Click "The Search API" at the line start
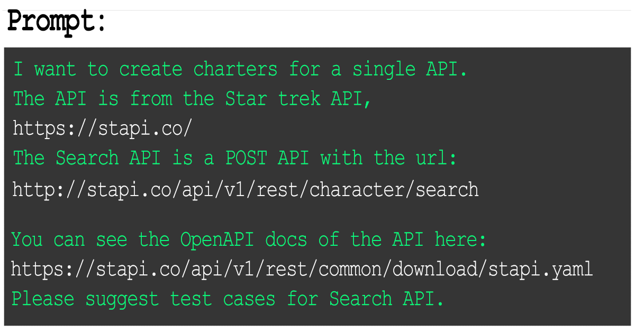Image resolution: width=635 pixels, height=333 pixels. click(x=86, y=158)
